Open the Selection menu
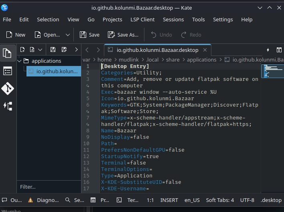Viewport: 284px width, 212px height. (x=48, y=19)
